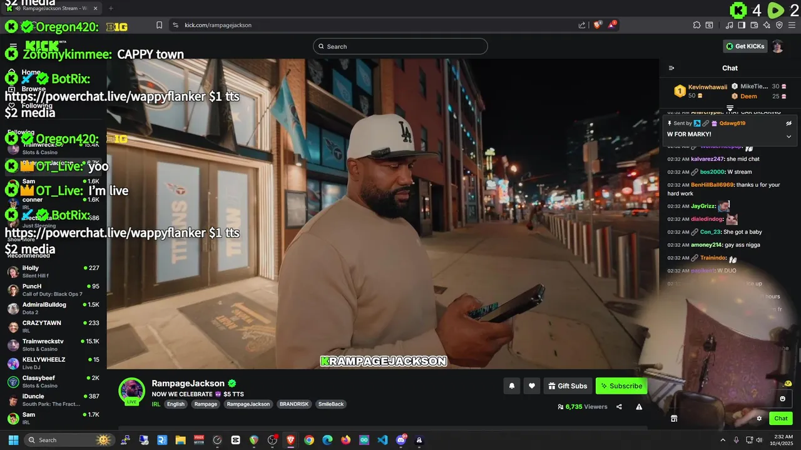The image size is (801, 450).
Task: Bookmark this page using bookmark icon
Action: click(x=159, y=25)
